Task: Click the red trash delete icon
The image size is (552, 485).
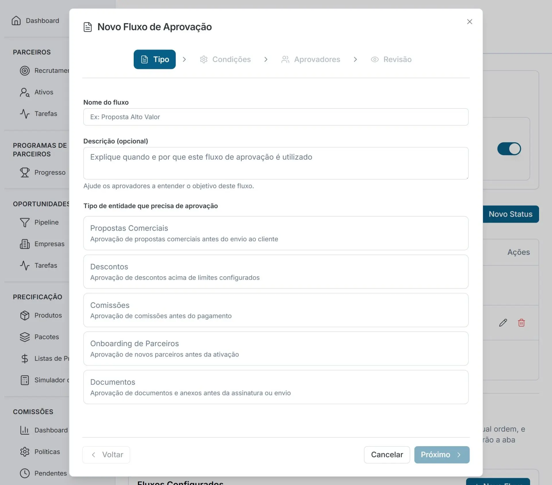Action: [521, 323]
